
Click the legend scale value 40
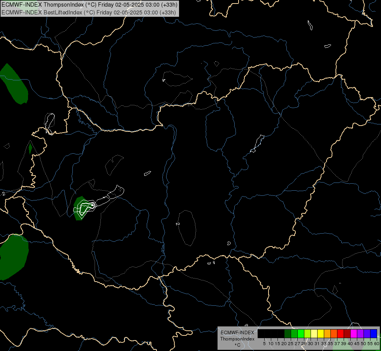(x=350, y=344)
